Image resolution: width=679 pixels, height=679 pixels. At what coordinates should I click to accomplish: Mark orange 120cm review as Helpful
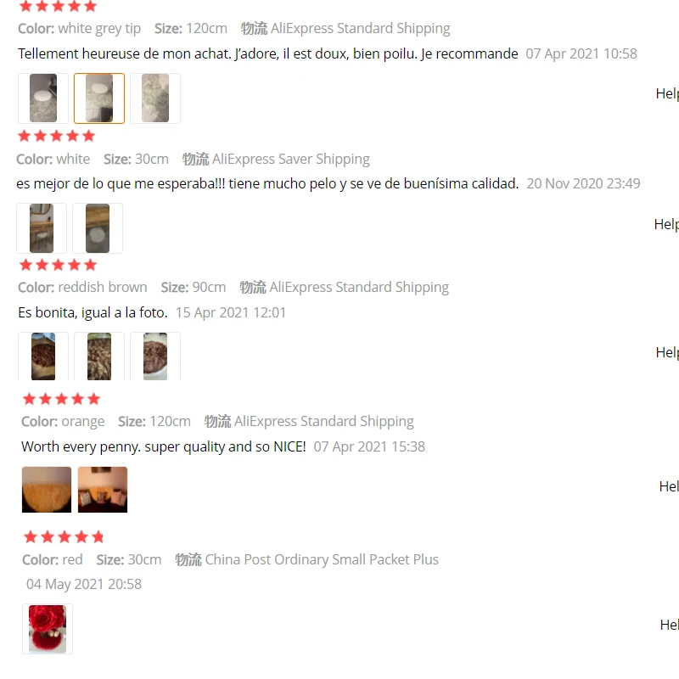[669, 486]
